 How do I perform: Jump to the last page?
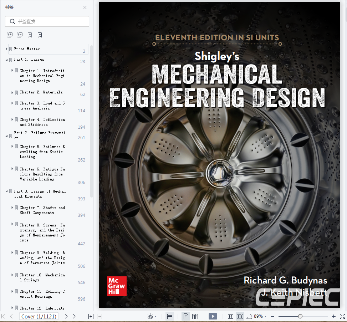[75, 316]
